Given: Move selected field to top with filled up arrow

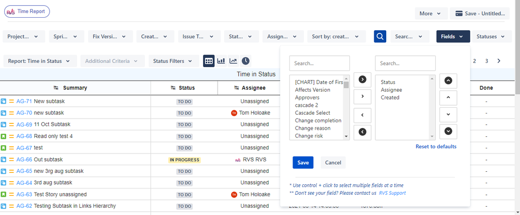Looking at the screenshot, I should click(448, 81).
